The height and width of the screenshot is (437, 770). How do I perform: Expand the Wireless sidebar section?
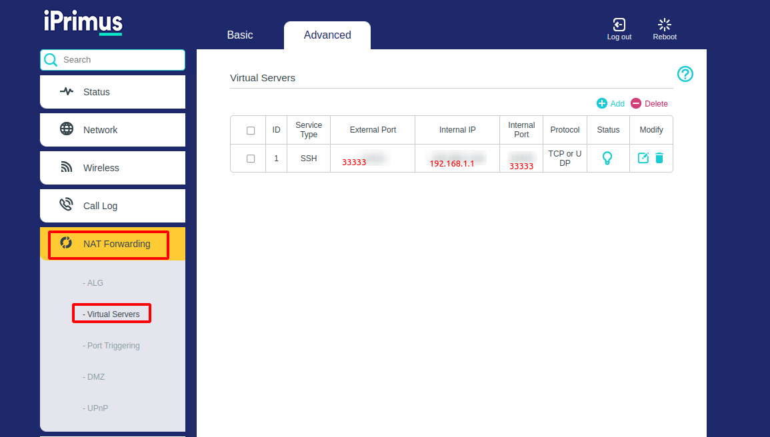(x=101, y=168)
